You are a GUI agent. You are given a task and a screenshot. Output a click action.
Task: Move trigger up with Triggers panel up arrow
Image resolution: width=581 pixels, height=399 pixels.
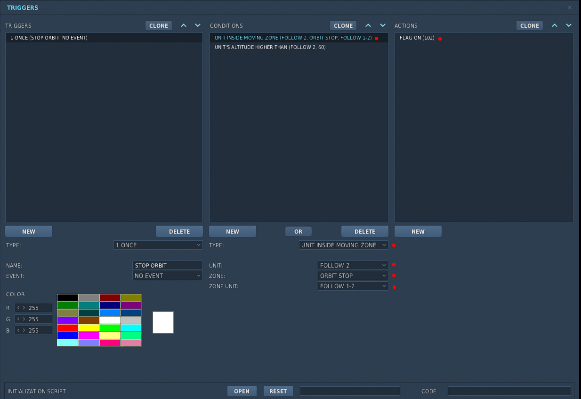coord(184,25)
